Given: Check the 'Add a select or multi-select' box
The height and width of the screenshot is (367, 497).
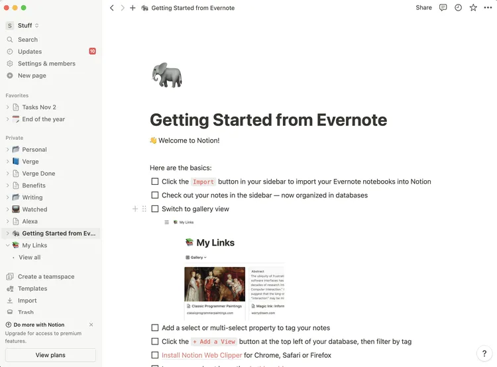Looking at the screenshot, I should click(155, 328).
